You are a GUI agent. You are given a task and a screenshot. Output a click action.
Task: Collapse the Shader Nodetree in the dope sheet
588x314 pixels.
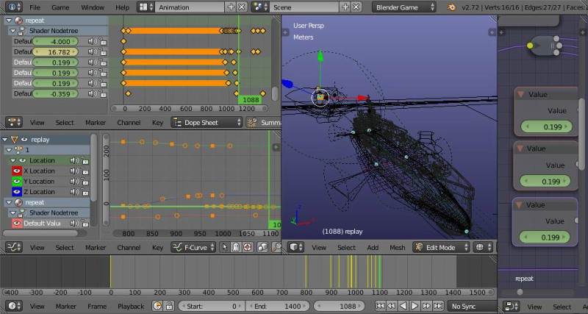pos(12,32)
